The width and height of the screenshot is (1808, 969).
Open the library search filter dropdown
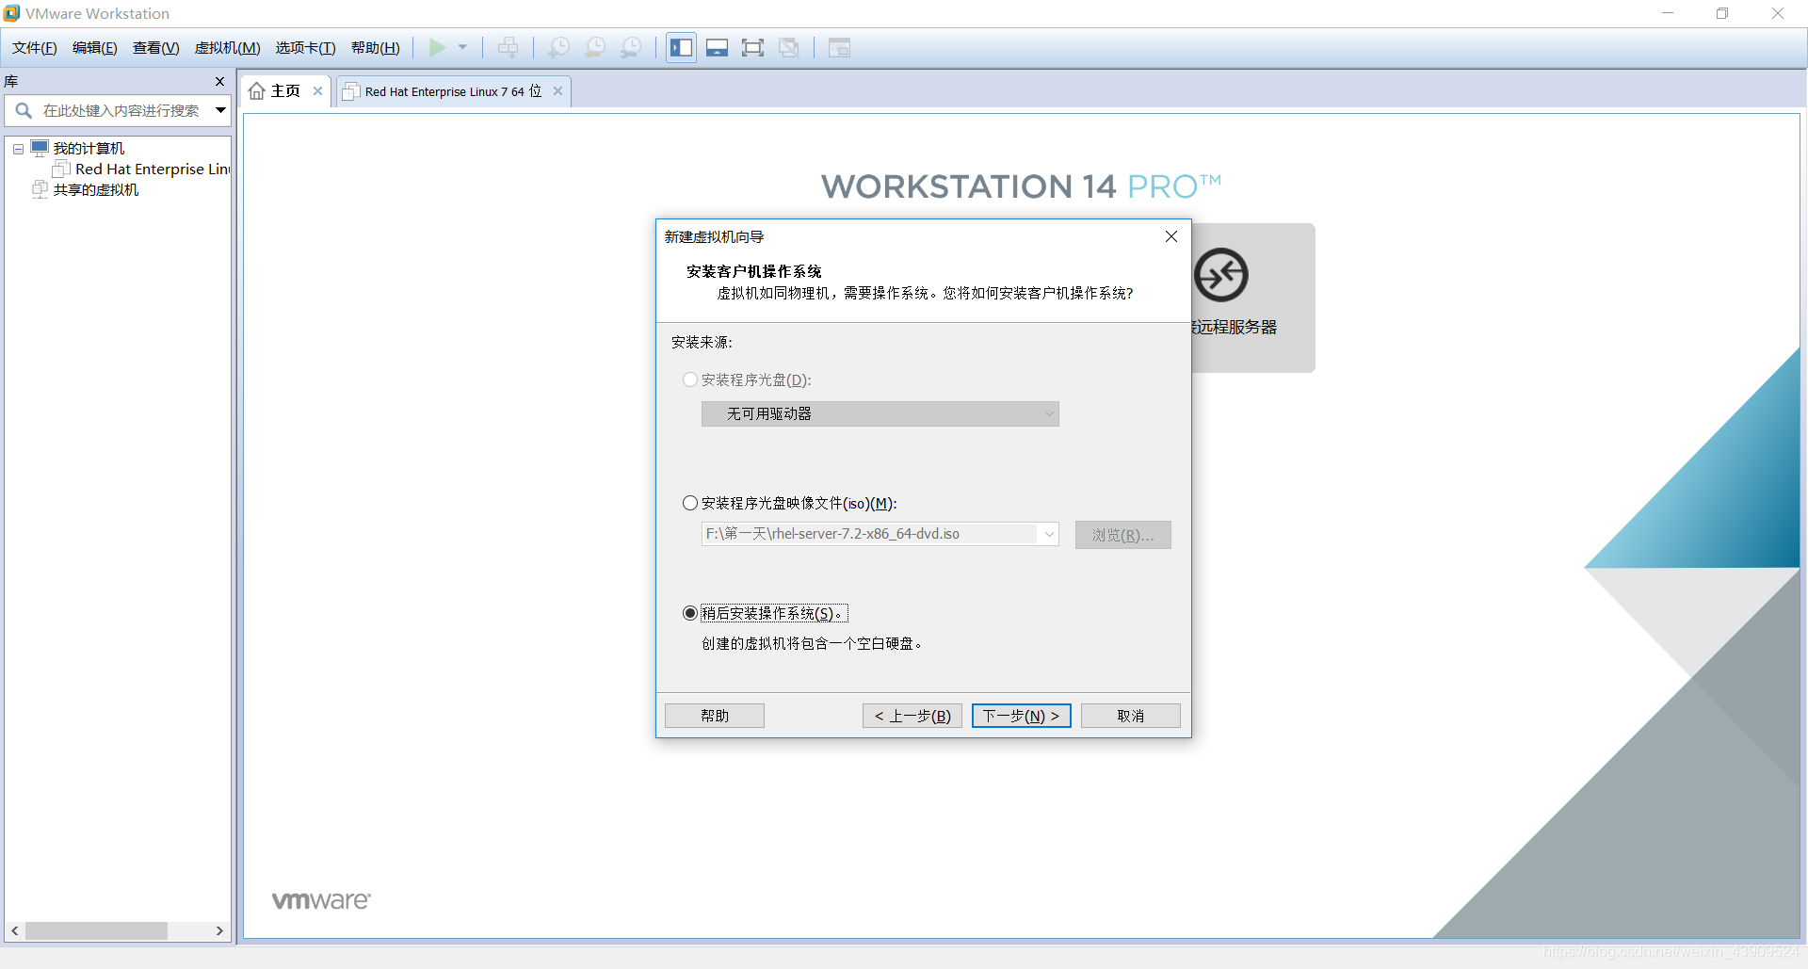tap(220, 110)
